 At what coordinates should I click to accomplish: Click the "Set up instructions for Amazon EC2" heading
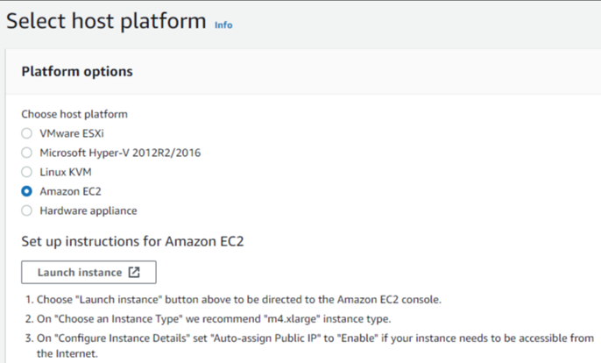[128, 239]
